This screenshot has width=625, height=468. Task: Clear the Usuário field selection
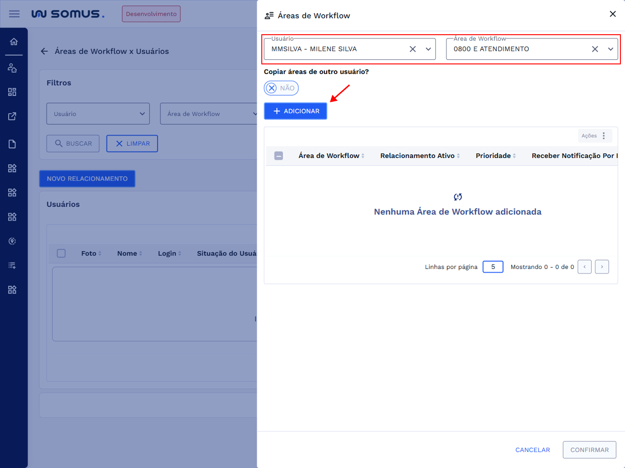pos(413,49)
